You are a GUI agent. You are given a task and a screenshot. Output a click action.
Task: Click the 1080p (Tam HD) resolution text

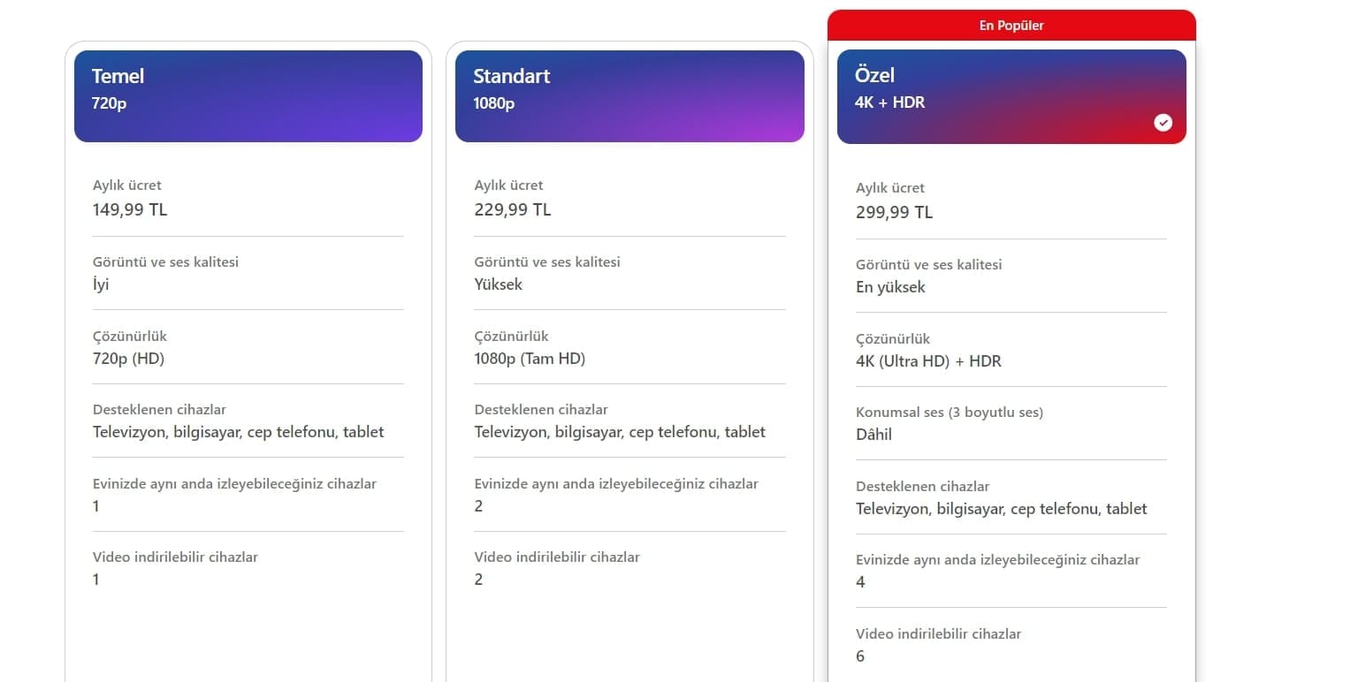click(530, 359)
